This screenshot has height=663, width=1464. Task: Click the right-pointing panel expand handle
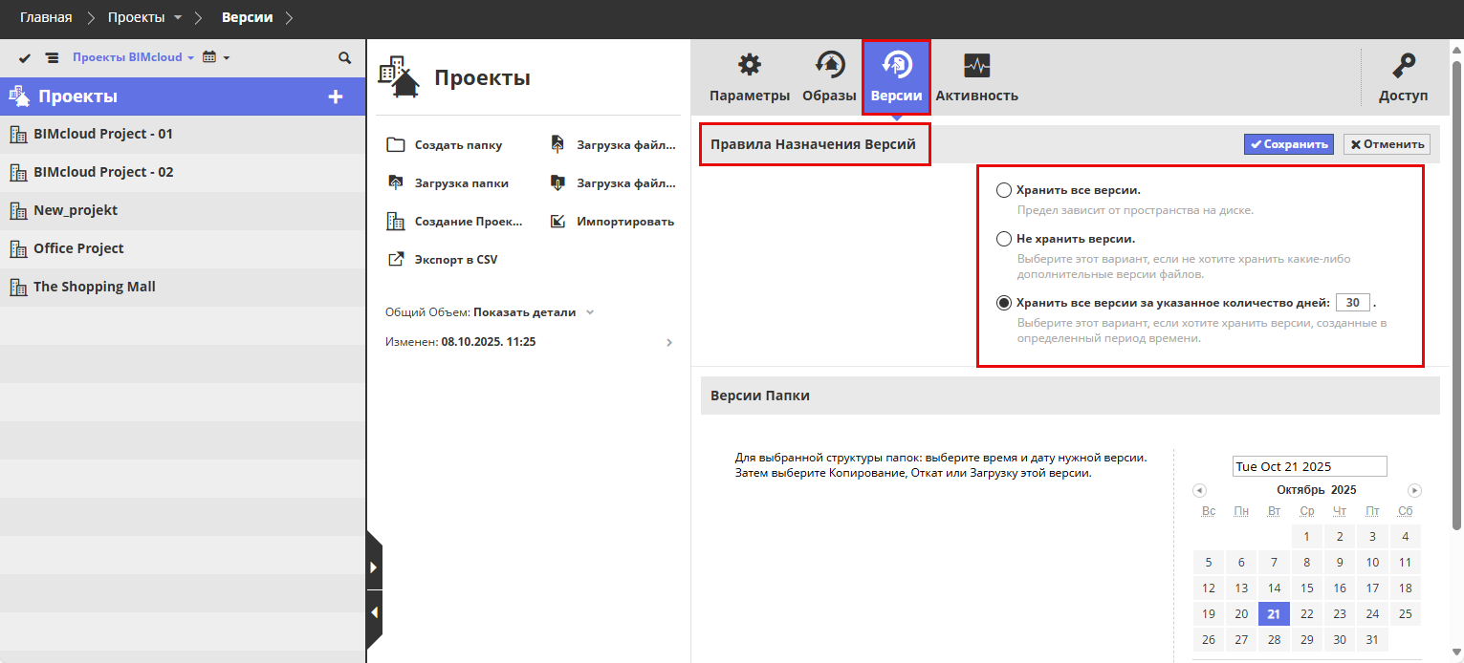[374, 567]
